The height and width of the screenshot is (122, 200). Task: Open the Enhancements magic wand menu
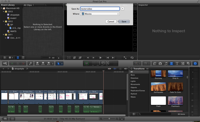(137, 63)
